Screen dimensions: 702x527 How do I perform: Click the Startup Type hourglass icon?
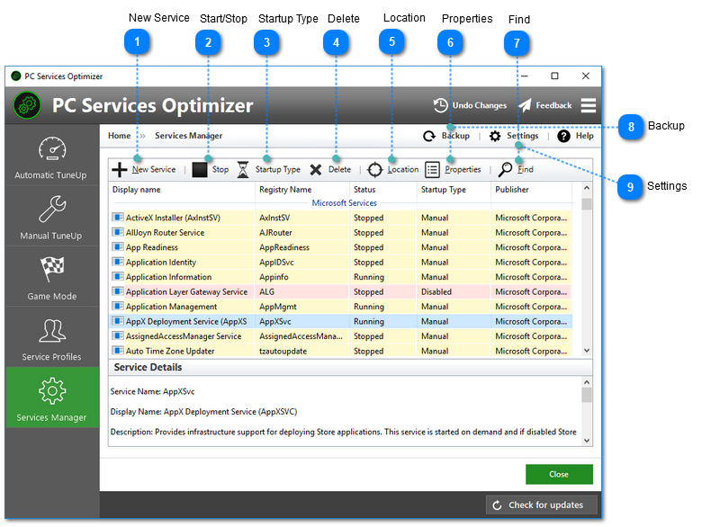click(x=243, y=170)
